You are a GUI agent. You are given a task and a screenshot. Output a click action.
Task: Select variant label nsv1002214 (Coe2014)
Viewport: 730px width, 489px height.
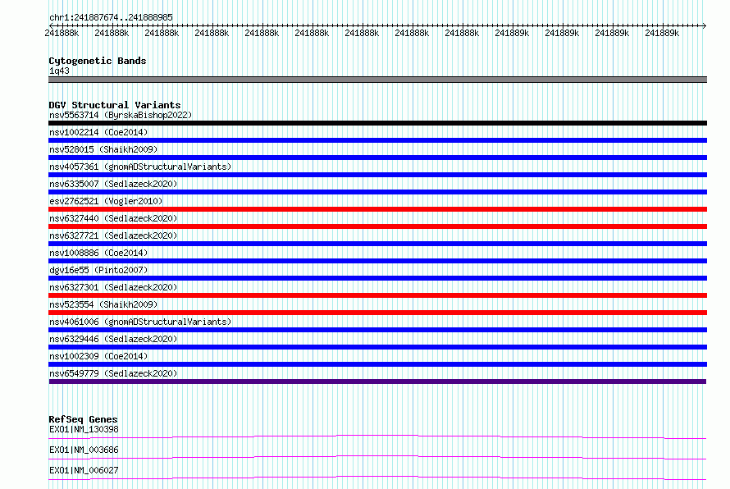click(x=98, y=132)
